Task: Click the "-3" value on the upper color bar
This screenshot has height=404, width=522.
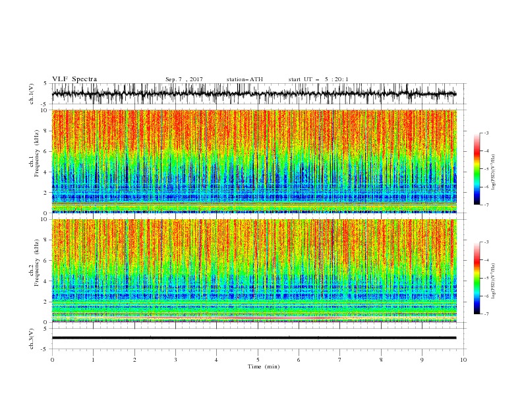Action: 486,133
